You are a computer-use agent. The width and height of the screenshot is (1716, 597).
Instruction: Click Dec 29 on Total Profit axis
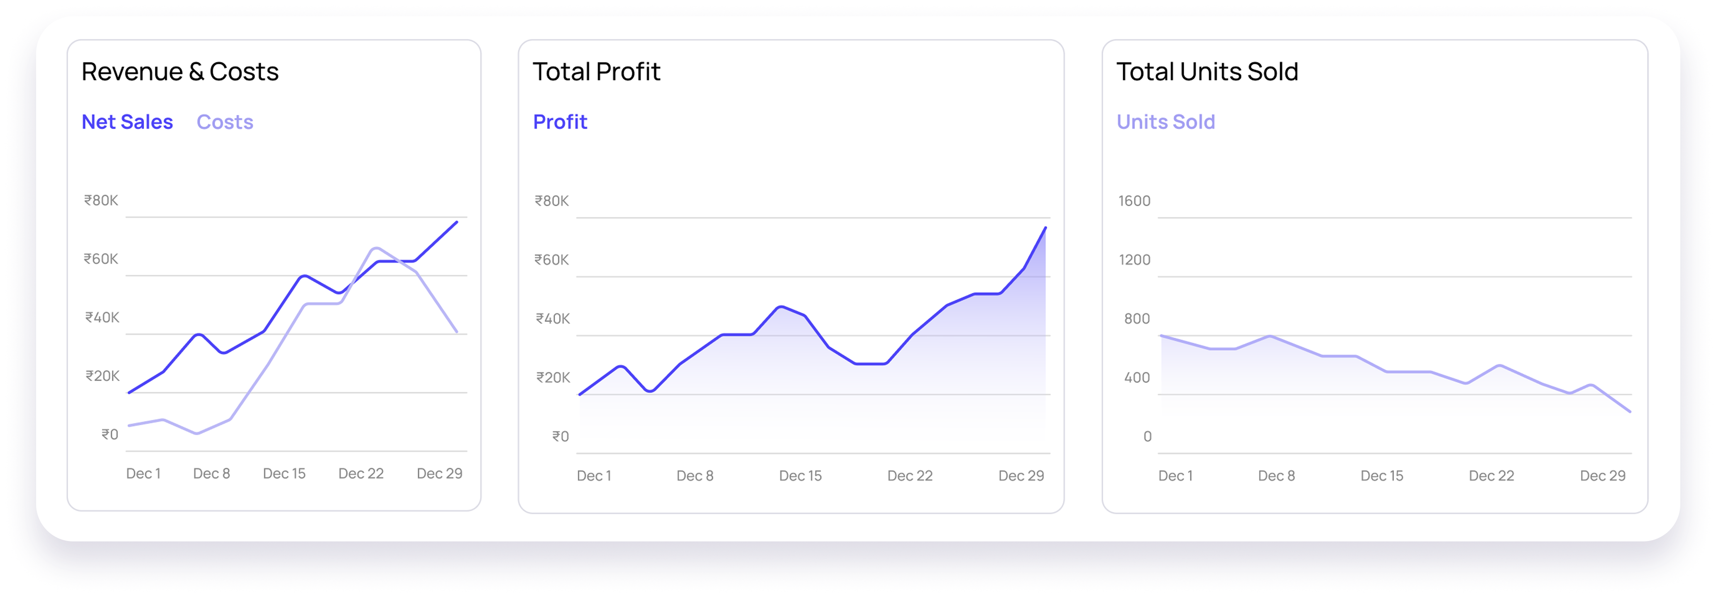click(x=1021, y=476)
